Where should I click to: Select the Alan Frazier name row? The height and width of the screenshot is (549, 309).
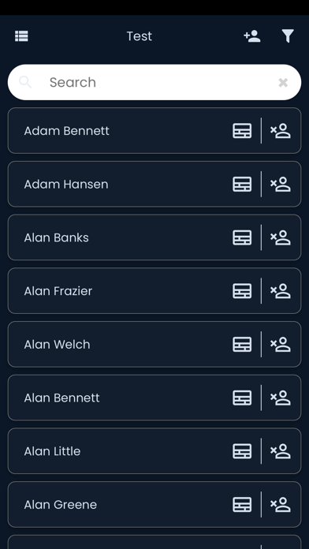point(154,291)
